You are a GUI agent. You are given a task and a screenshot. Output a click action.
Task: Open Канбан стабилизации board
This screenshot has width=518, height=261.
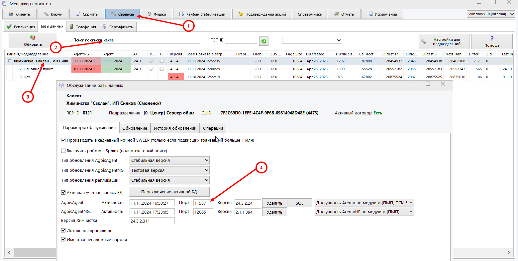pos(202,14)
